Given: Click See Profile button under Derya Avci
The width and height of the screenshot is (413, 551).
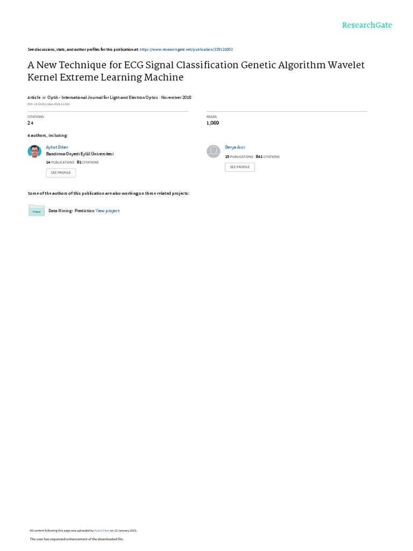Looking at the screenshot, I should [240, 167].
